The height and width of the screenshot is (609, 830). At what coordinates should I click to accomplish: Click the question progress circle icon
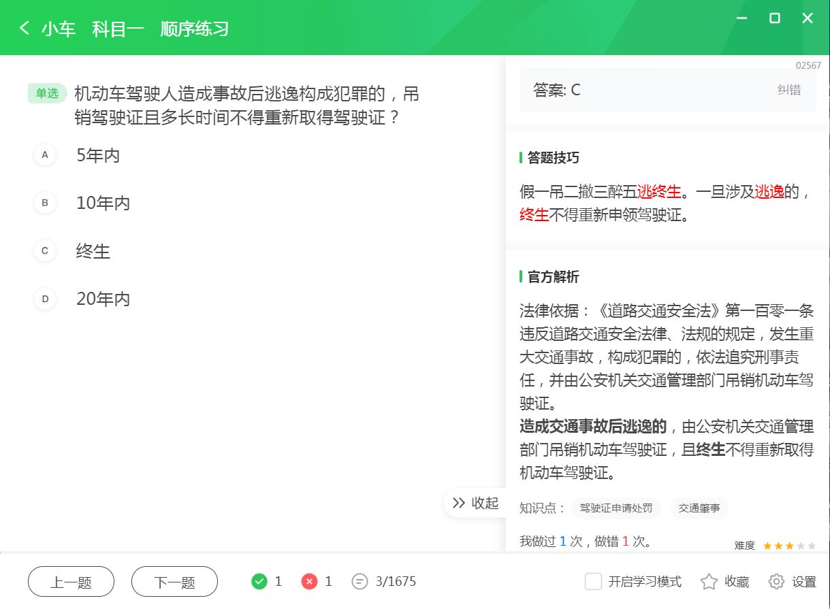[x=360, y=581]
